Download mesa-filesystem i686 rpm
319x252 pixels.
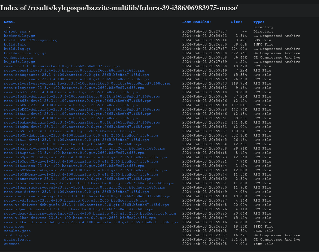[x=74, y=88]
